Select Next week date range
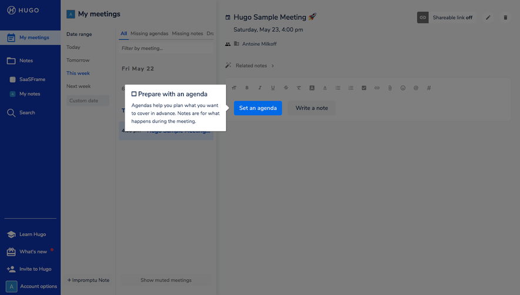This screenshot has width=520, height=295. pyautogui.click(x=79, y=86)
